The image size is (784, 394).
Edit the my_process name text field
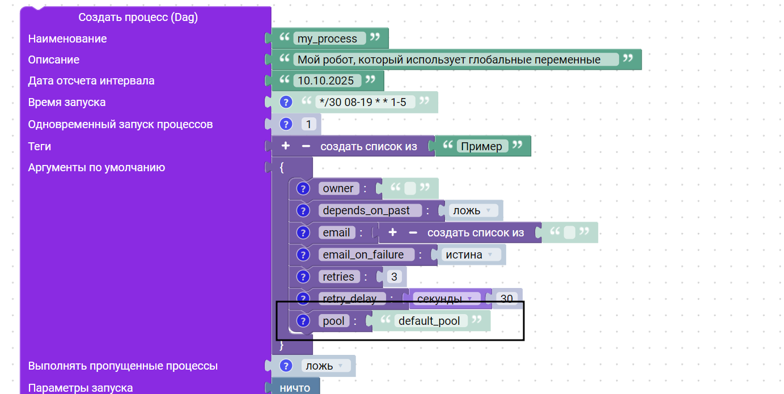[328, 39]
